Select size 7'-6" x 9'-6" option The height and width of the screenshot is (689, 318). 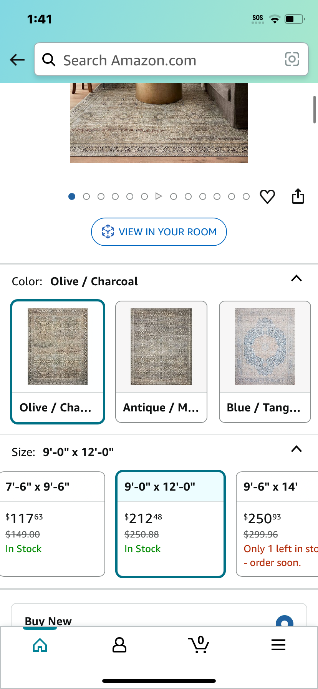pos(52,524)
